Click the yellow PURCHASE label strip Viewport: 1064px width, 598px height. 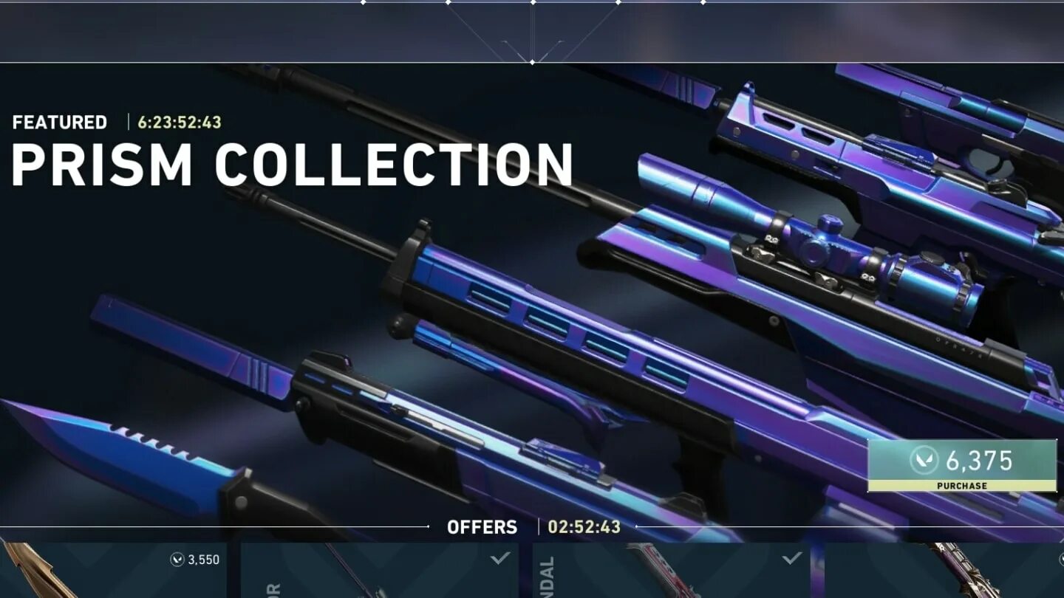[x=962, y=486]
